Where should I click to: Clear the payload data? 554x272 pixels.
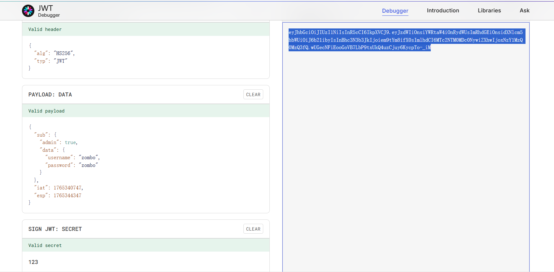point(253,95)
